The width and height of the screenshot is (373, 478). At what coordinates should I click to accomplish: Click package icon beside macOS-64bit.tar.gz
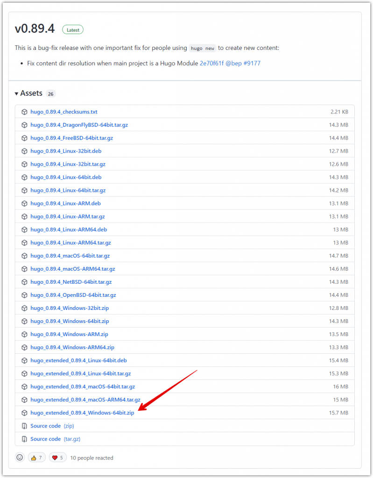(24, 256)
